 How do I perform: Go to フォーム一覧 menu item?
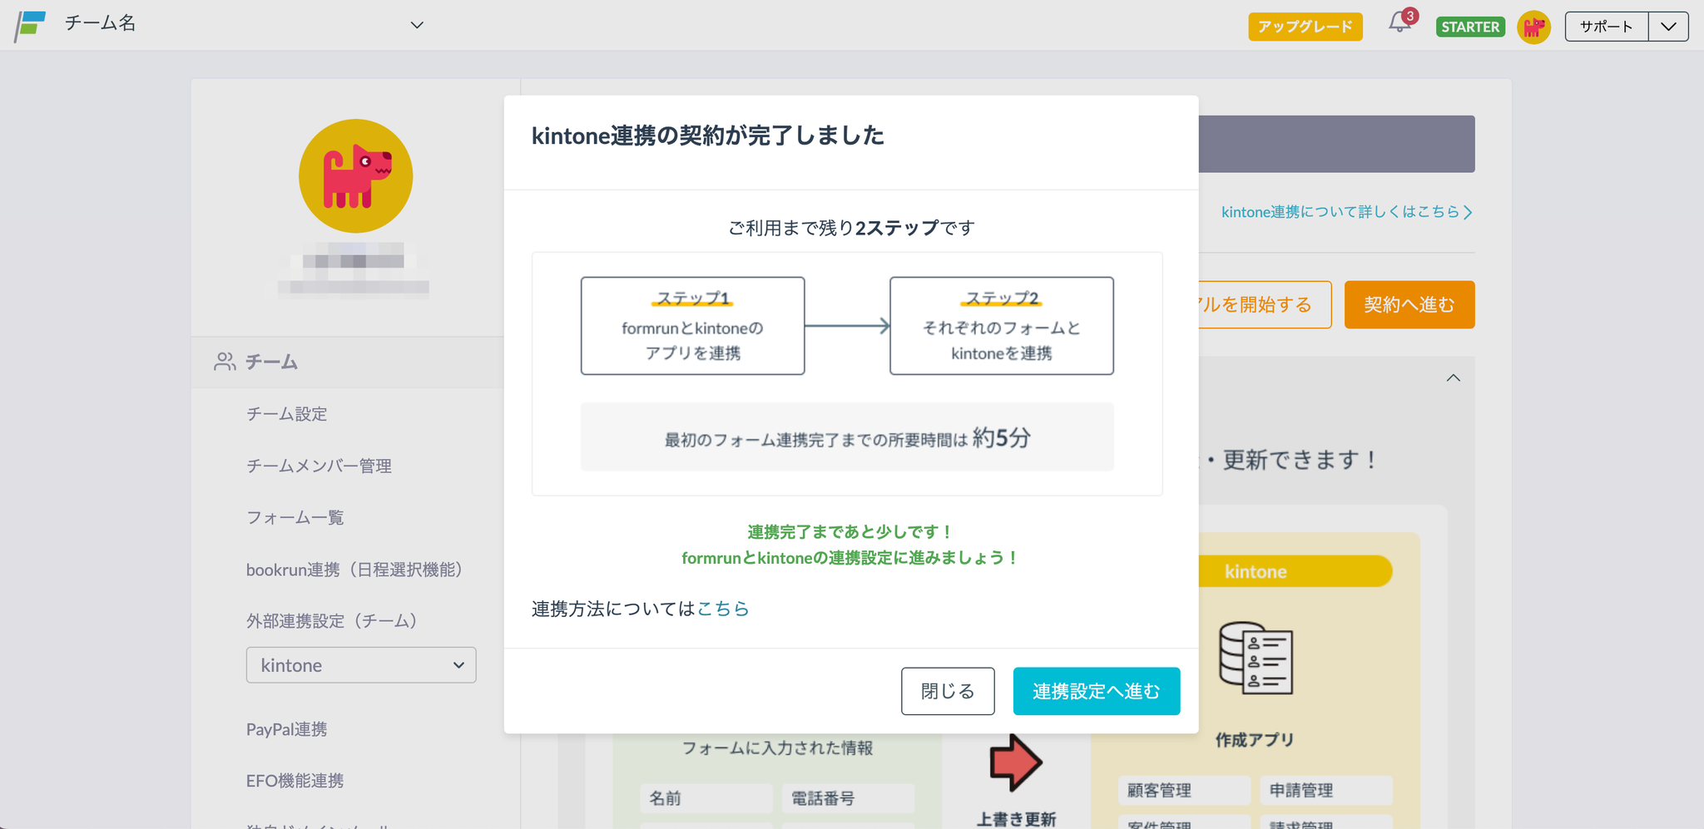pyautogui.click(x=295, y=518)
